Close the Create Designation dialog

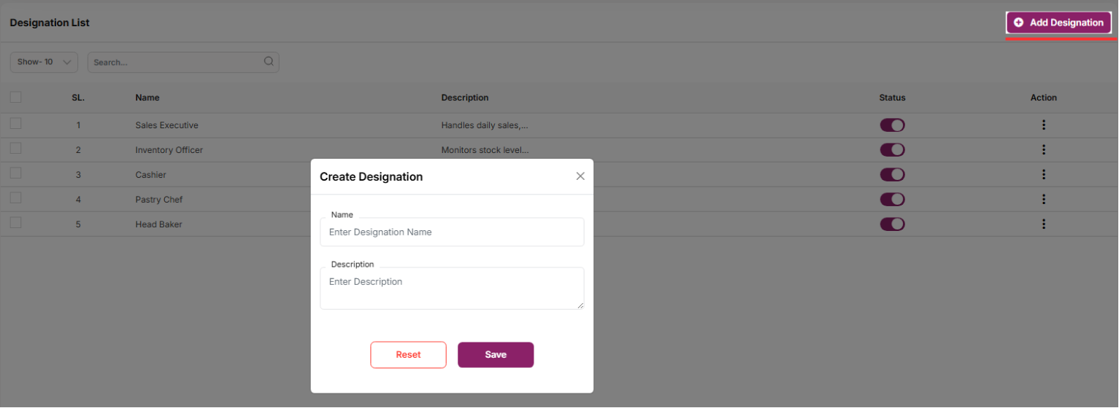tap(580, 176)
